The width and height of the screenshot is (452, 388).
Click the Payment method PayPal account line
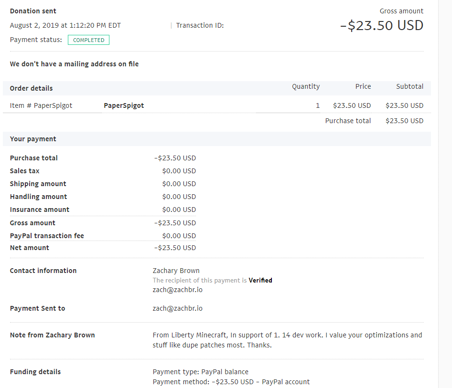[231, 382]
